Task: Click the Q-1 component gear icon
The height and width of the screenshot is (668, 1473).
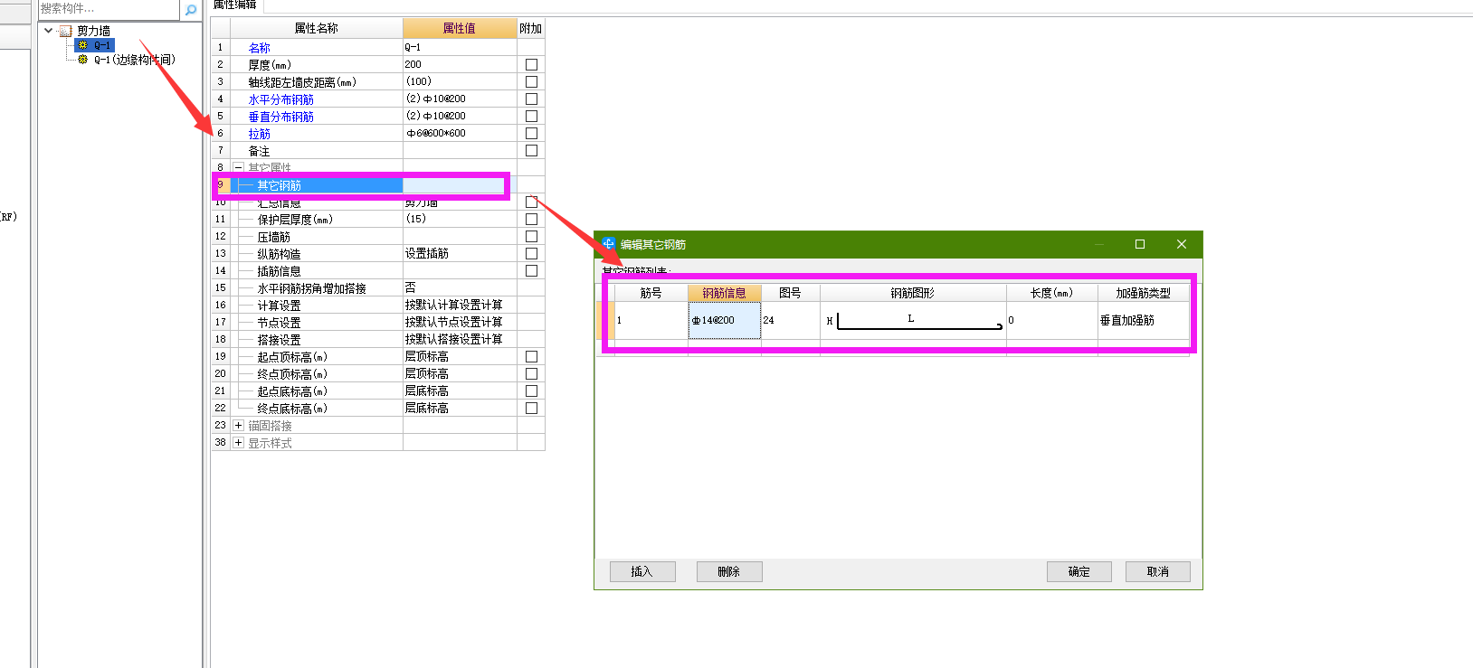Action: 83,44
